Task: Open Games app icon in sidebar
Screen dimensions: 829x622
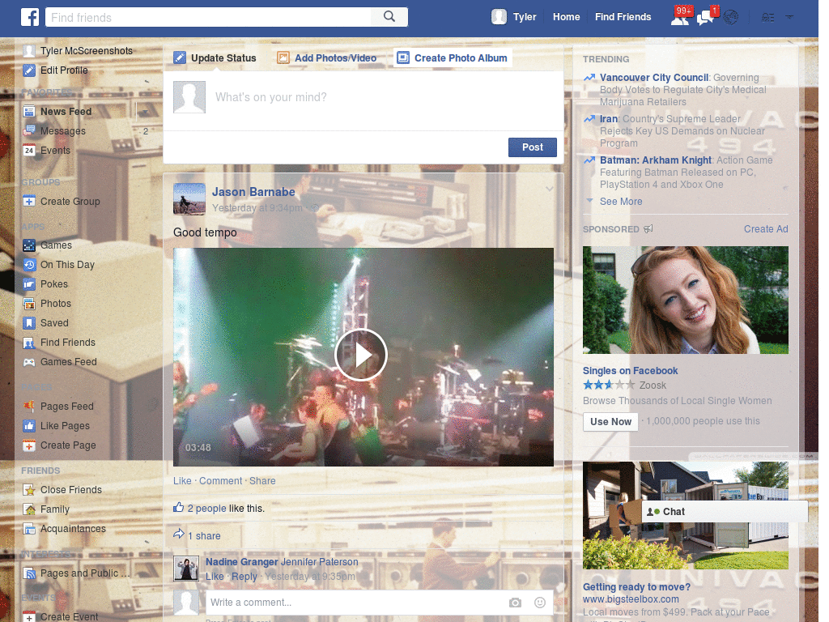Action: pyautogui.click(x=29, y=245)
